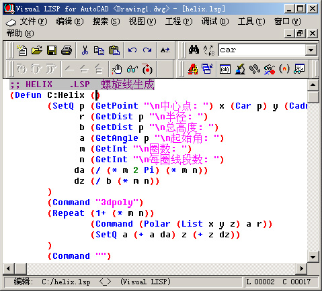Click the vertical scrollbar up arrow

[x=313, y=84]
